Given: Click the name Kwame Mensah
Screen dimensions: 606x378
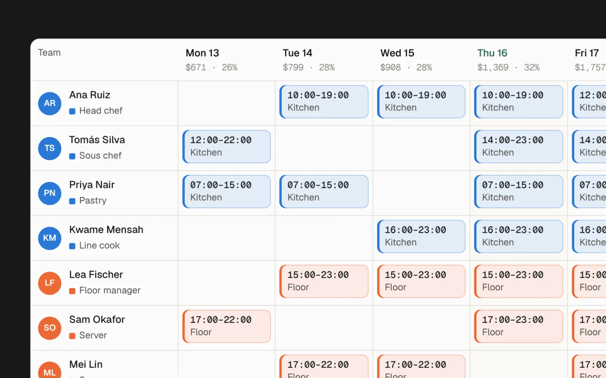Looking at the screenshot, I should click(106, 230).
